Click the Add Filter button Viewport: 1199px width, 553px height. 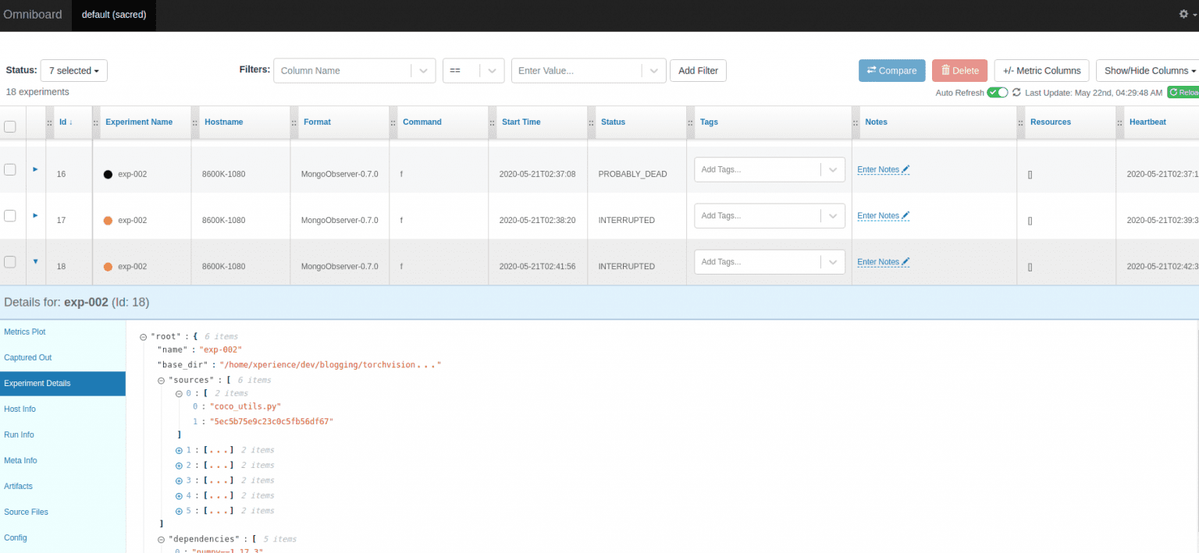point(698,70)
